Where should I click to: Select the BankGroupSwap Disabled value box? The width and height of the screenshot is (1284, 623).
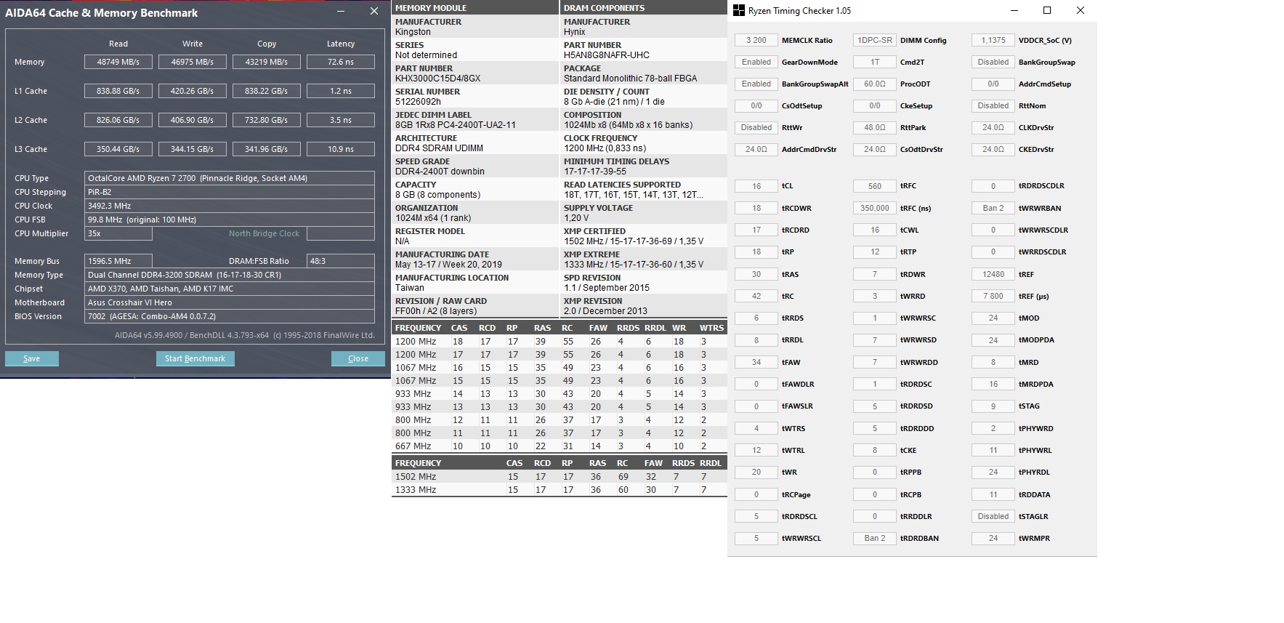coord(993,62)
